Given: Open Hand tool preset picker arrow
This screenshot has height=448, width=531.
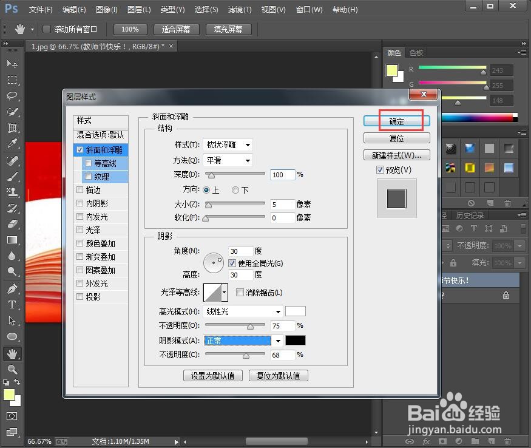Looking at the screenshot, I should (x=33, y=30).
